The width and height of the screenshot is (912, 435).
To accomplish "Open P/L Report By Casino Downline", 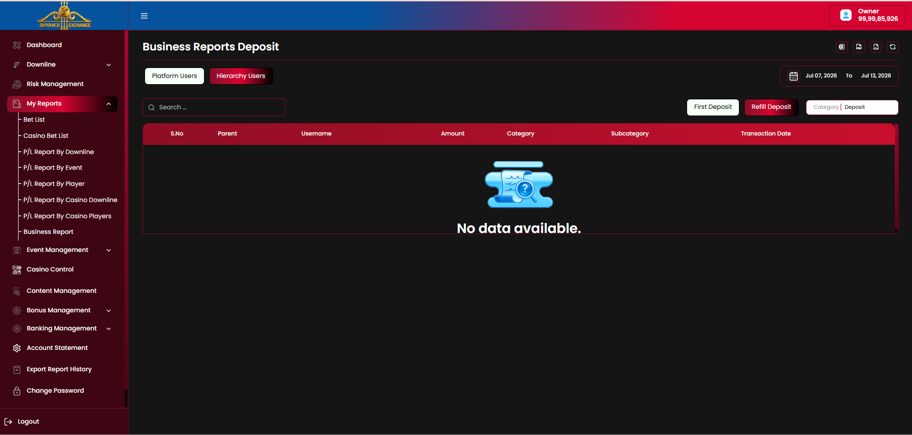I will tap(70, 200).
